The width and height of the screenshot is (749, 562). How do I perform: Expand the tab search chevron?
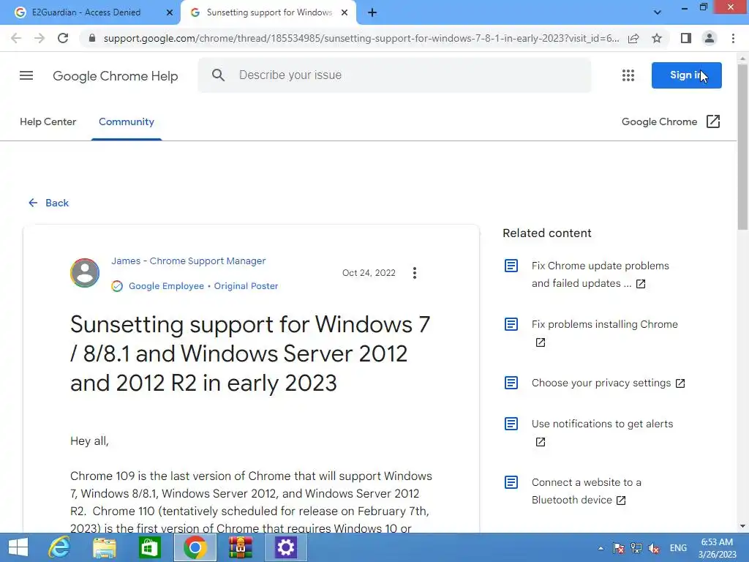click(658, 12)
